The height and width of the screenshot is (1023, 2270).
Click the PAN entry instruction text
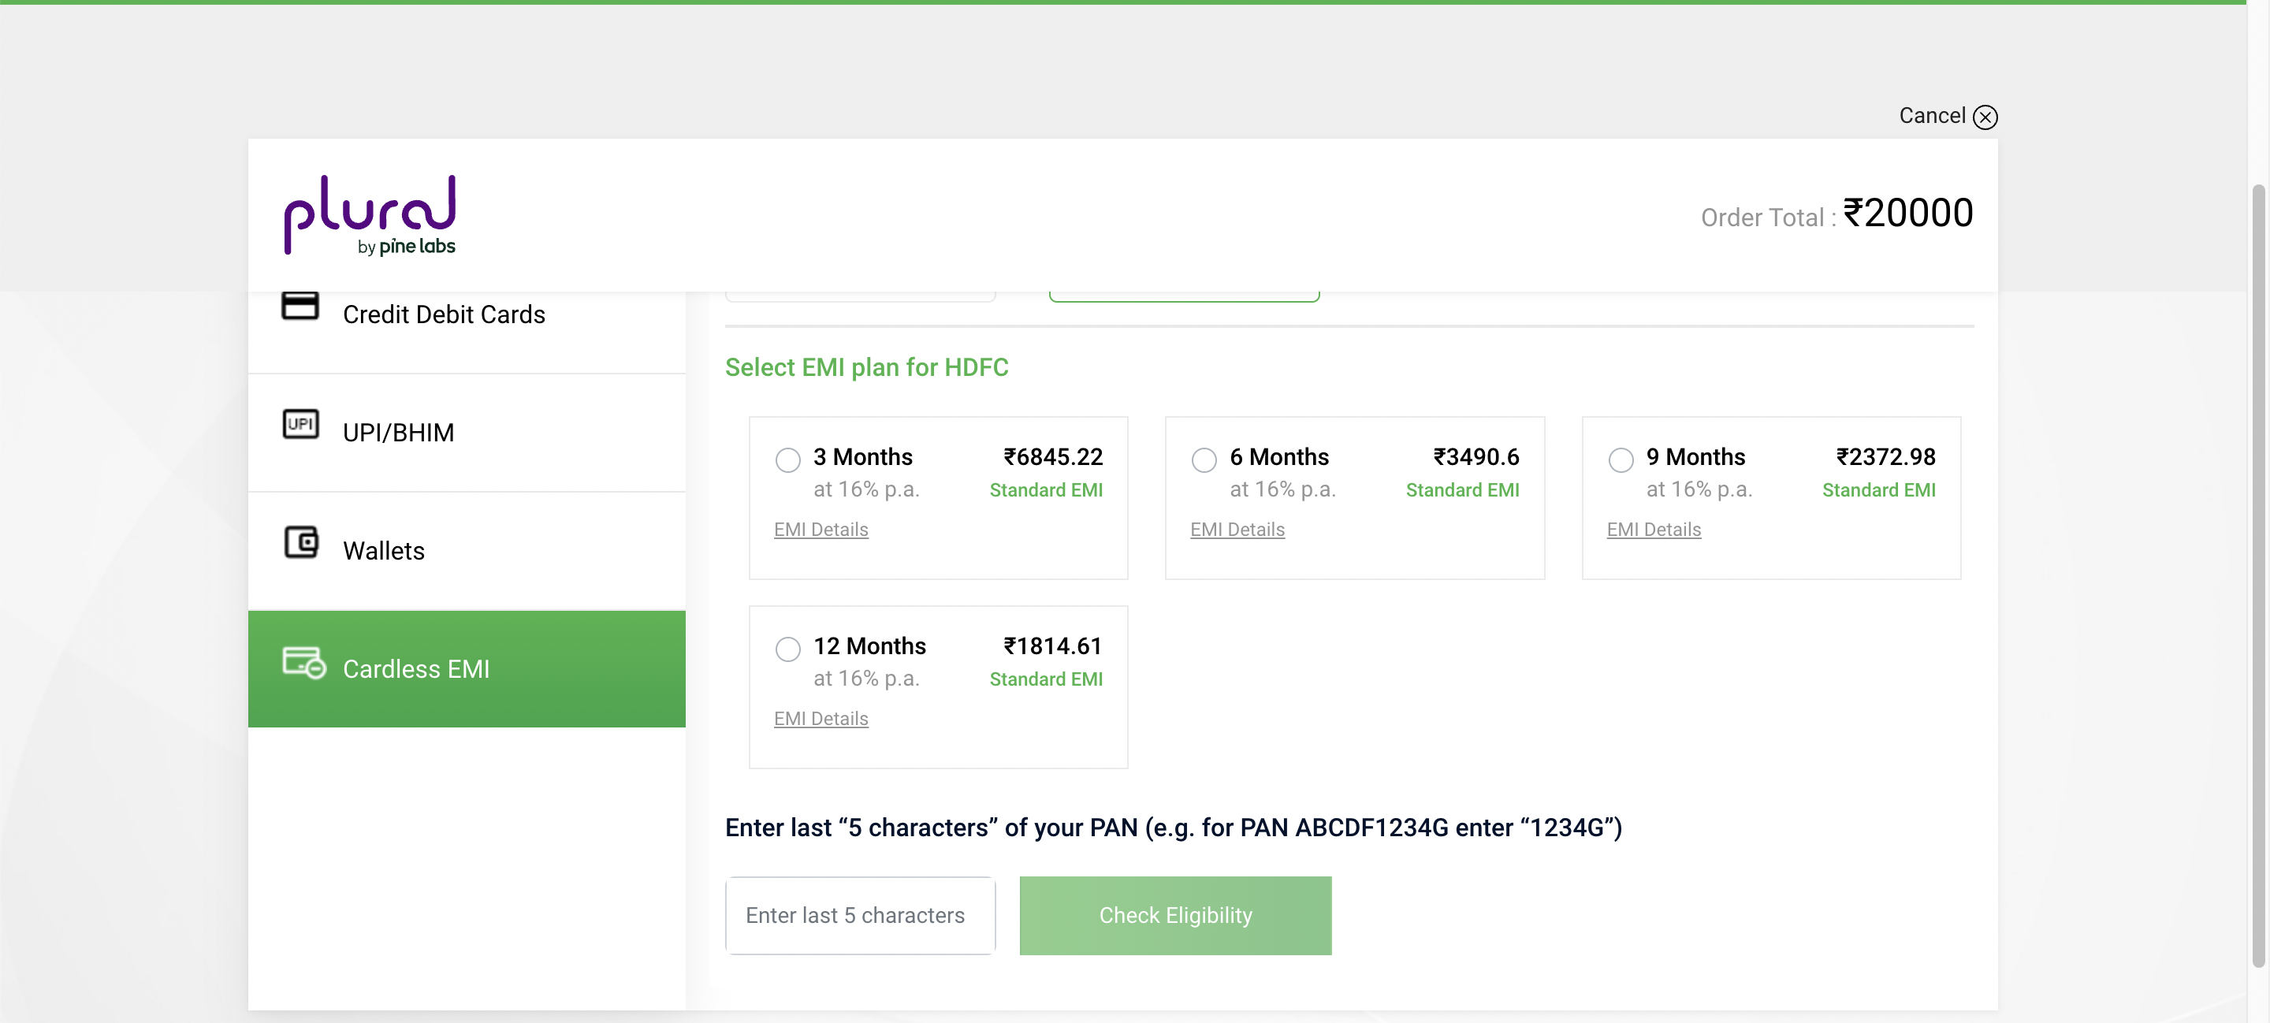pos(1173,828)
